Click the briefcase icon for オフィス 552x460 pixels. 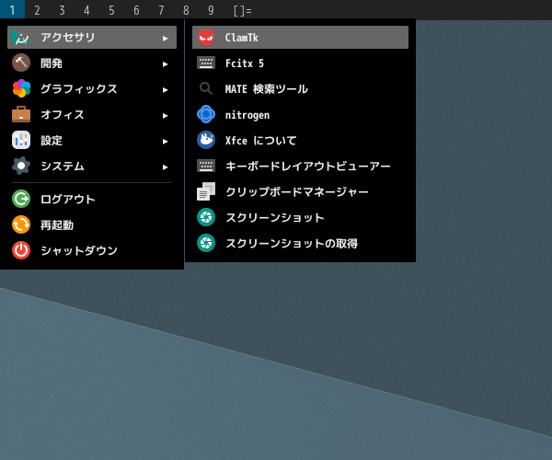click(21, 114)
